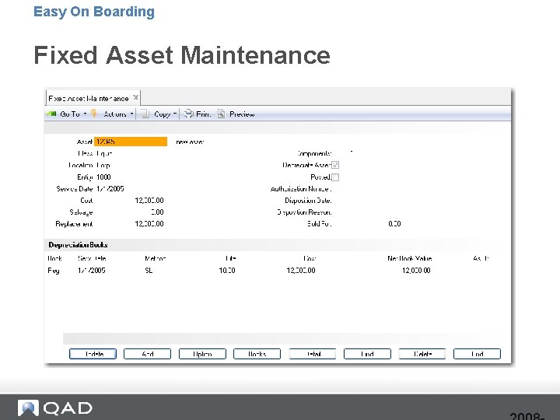
Task: Click the Books button
Action: [x=257, y=354]
